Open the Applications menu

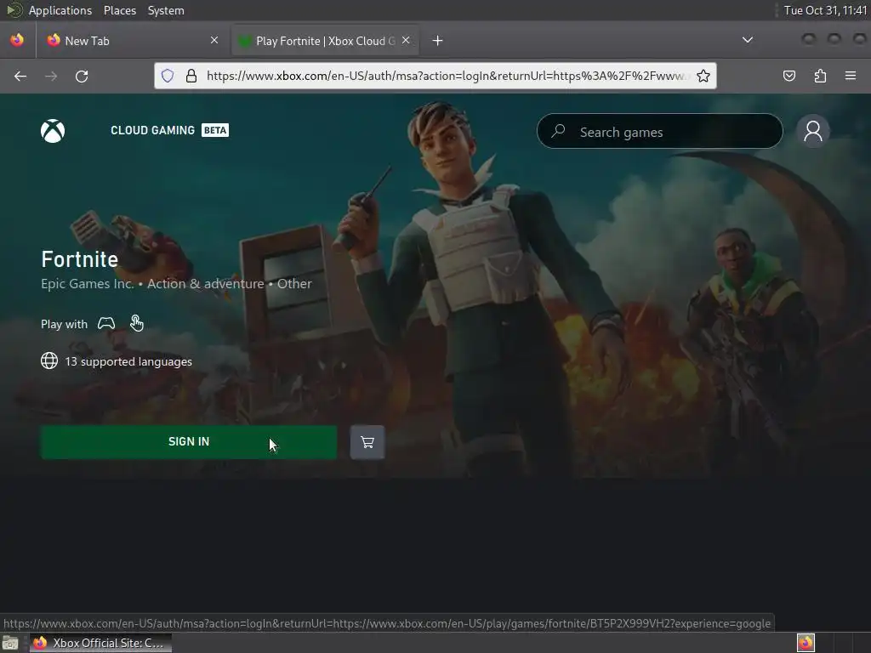(60, 10)
